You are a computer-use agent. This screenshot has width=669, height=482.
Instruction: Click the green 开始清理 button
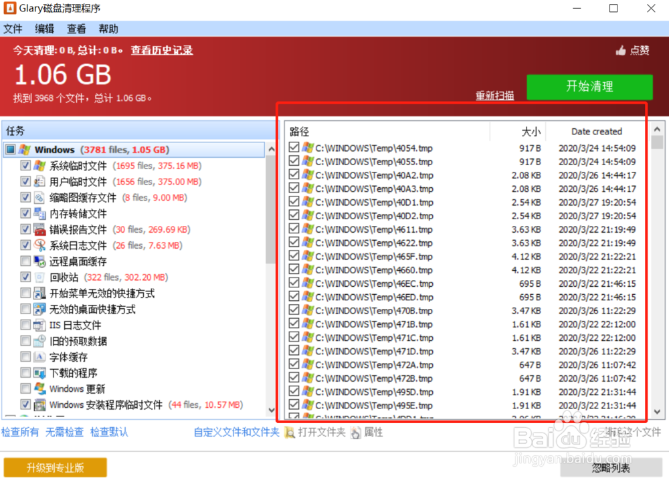[589, 87]
